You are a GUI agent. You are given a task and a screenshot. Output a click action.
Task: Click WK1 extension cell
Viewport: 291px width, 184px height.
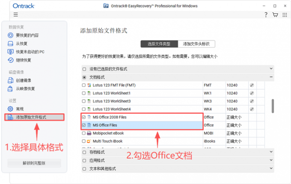click(208, 93)
